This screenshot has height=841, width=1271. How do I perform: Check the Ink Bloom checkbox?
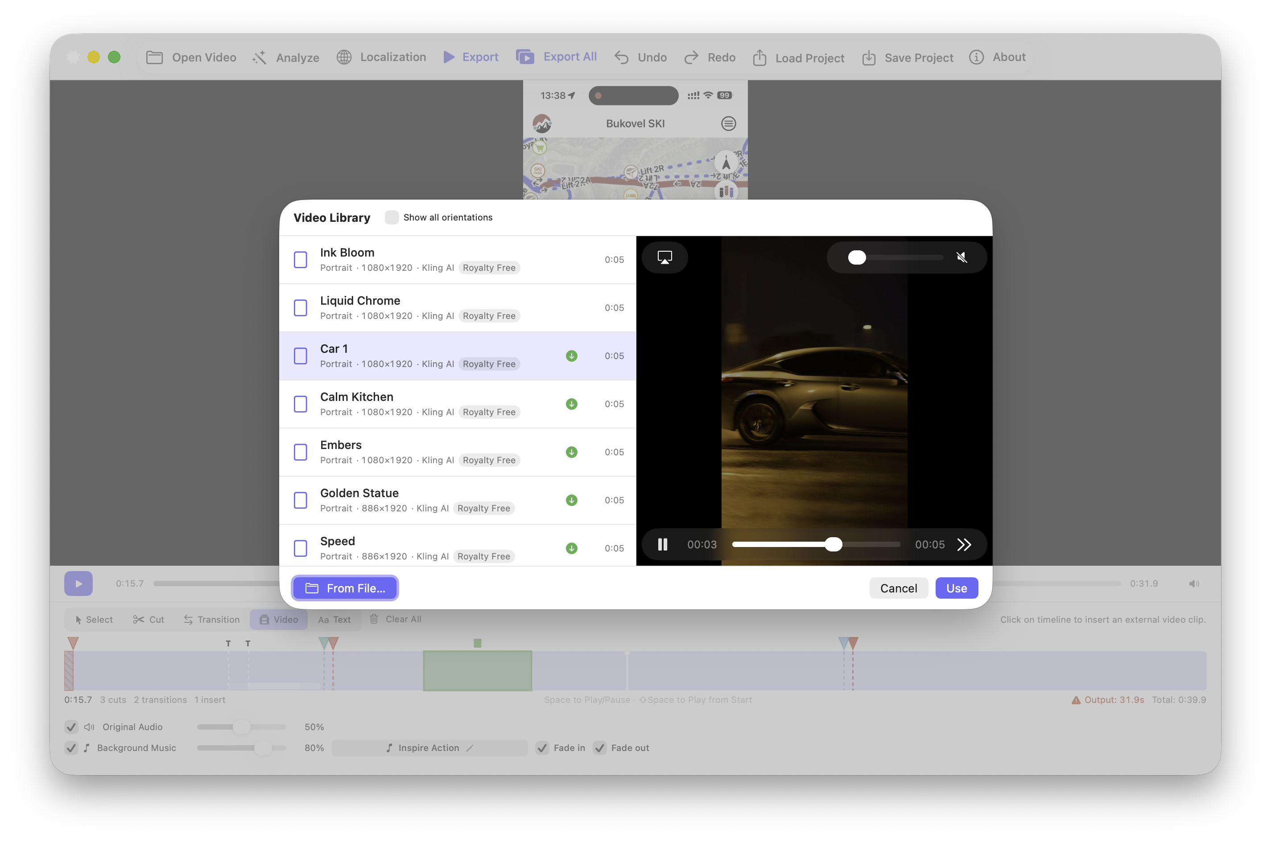[301, 260]
